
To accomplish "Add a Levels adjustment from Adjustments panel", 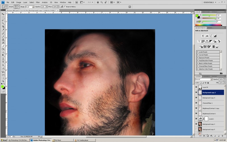I will 207,36.
